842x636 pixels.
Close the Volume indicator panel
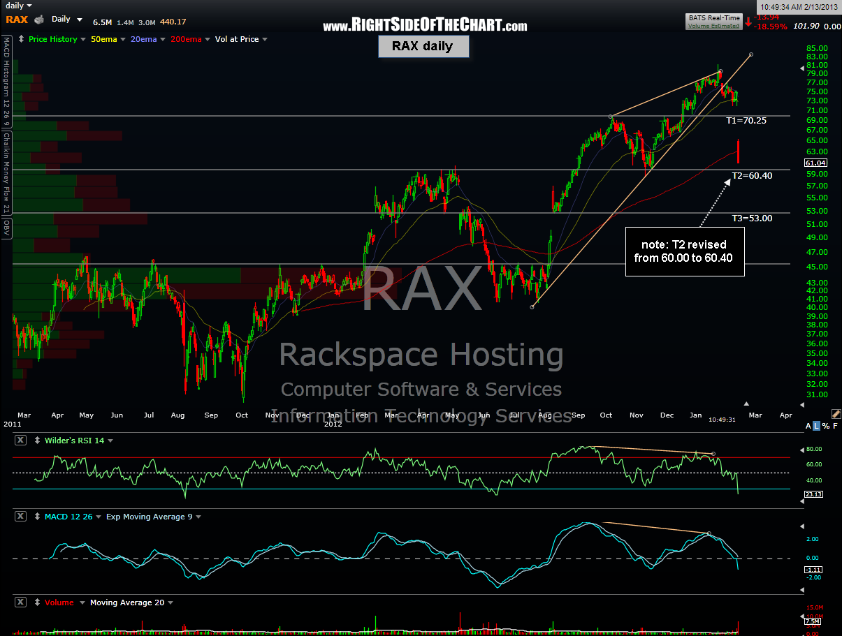tap(20, 602)
